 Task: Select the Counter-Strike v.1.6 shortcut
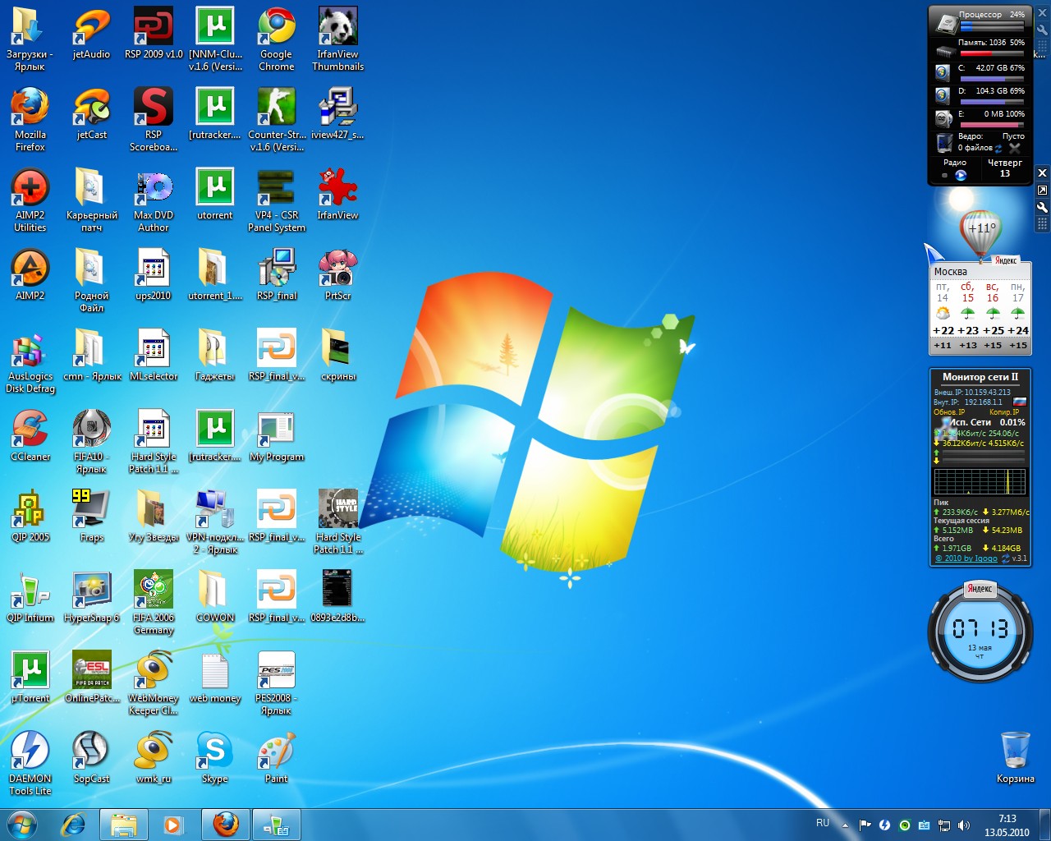[277, 118]
